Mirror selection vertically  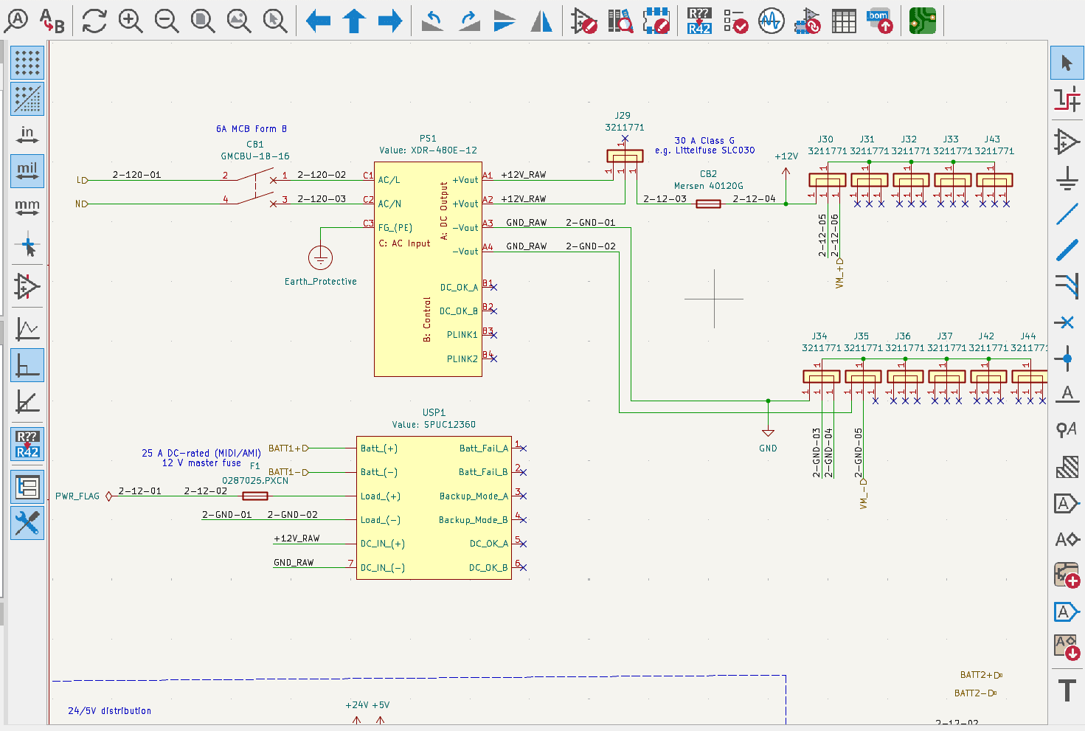click(505, 21)
